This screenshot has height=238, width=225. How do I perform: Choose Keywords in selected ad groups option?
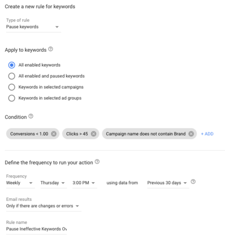click(x=12, y=98)
